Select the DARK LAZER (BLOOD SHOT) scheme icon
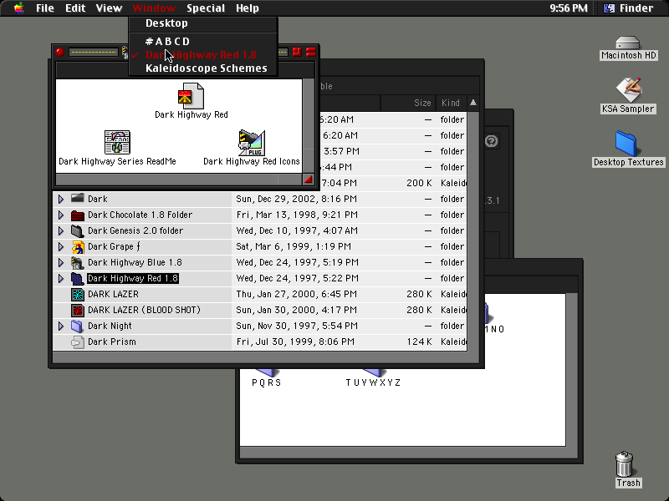 77,310
